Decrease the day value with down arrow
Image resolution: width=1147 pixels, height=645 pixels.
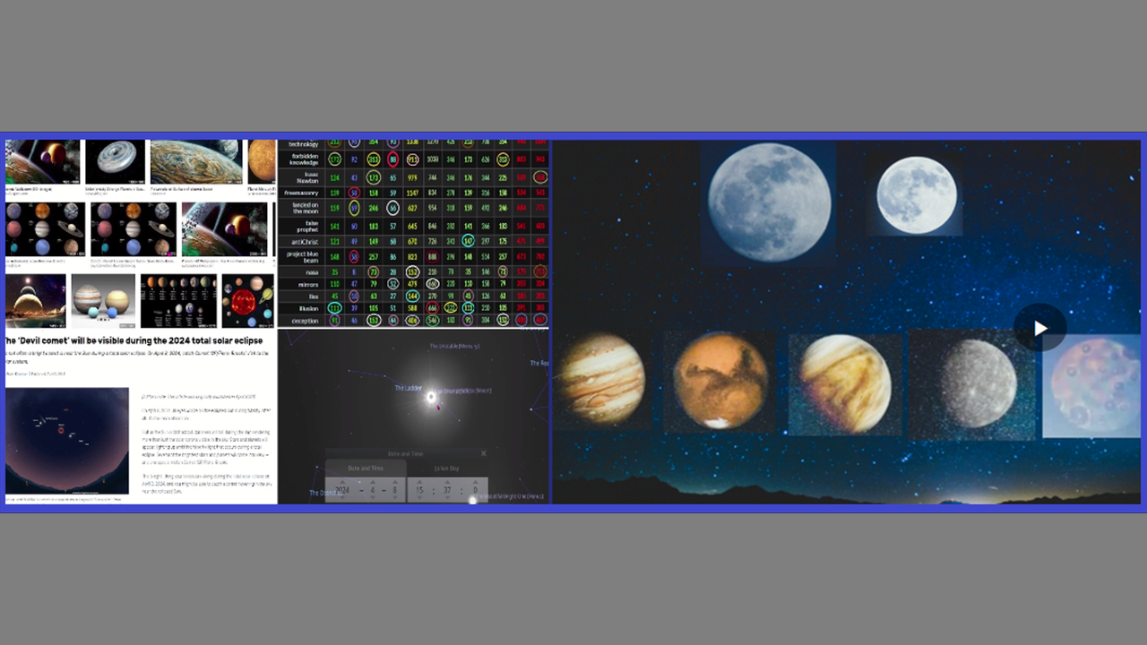394,498
